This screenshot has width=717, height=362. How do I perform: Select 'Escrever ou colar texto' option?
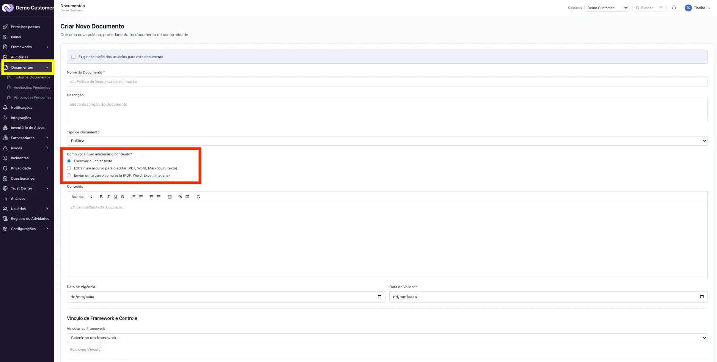[x=69, y=161]
